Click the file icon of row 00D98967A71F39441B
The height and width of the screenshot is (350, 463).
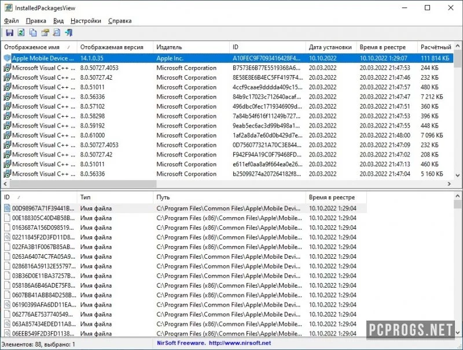(7, 208)
